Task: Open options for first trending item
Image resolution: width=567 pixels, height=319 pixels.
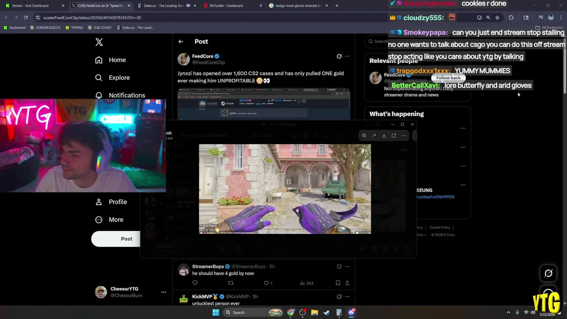Action: (x=463, y=128)
